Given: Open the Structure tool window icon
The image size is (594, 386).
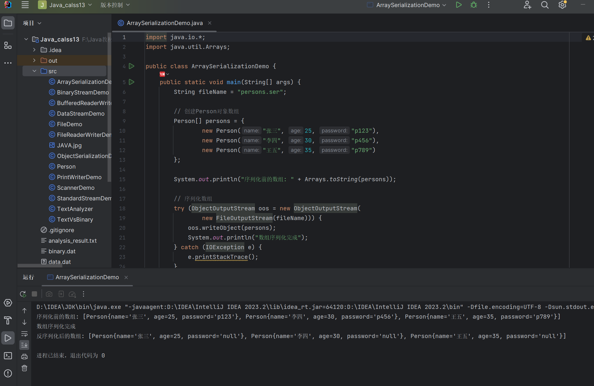Looking at the screenshot, I should point(8,45).
